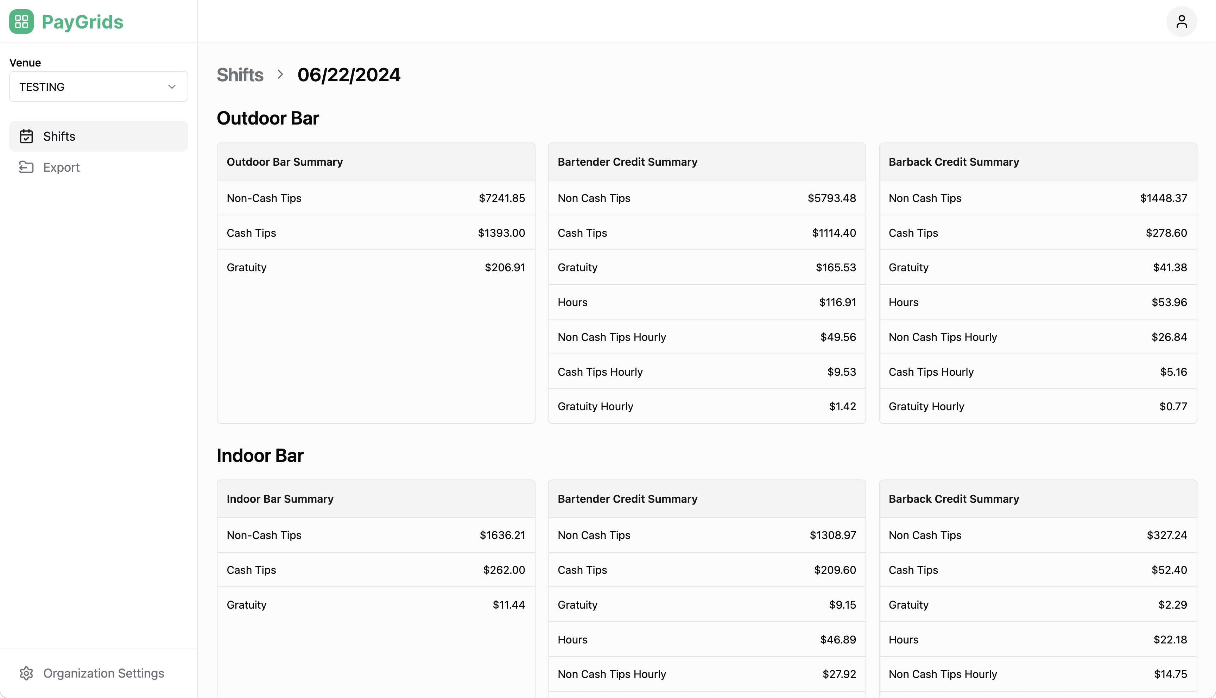The height and width of the screenshot is (698, 1216).
Task: Navigate to Shifts via the breadcrumb link
Action: pos(240,75)
